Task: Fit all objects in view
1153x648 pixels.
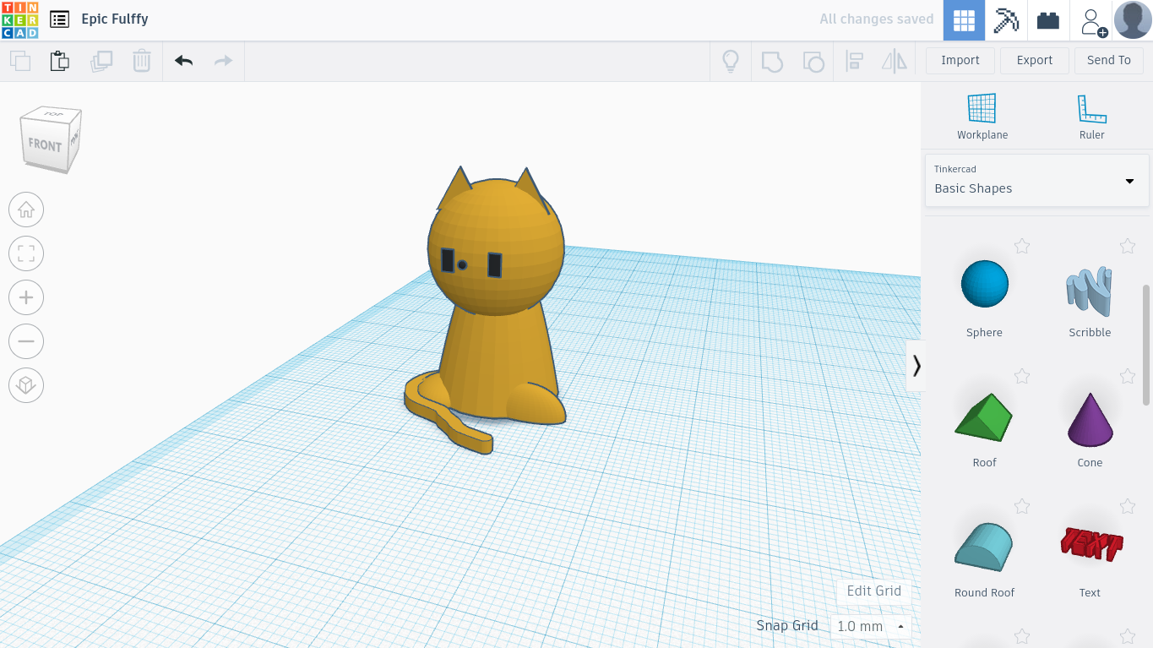Action: click(26, 253)
